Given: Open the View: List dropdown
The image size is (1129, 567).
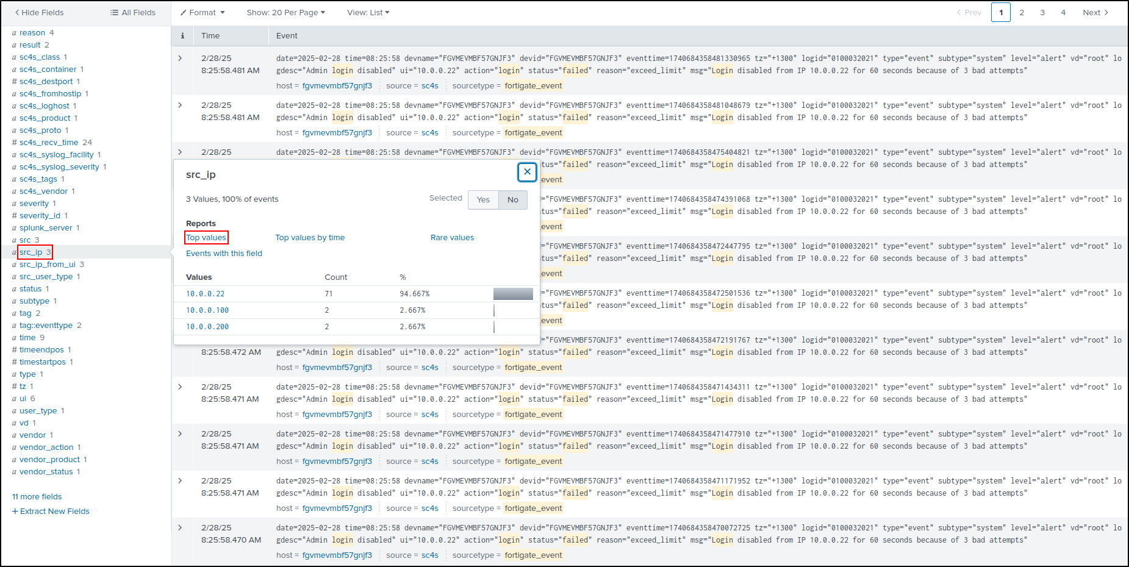Looking at the screenshot, I should (368, 12).
